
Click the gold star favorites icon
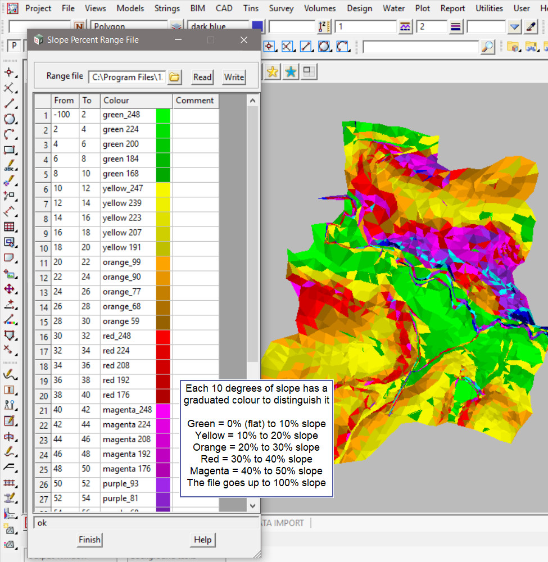pyautogui.click(x=273, y=72)
